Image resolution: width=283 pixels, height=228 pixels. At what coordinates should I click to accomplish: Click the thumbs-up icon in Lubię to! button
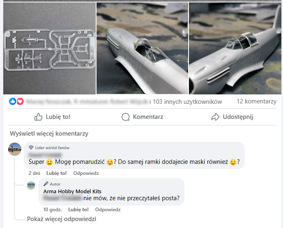(x=38, y=117)
